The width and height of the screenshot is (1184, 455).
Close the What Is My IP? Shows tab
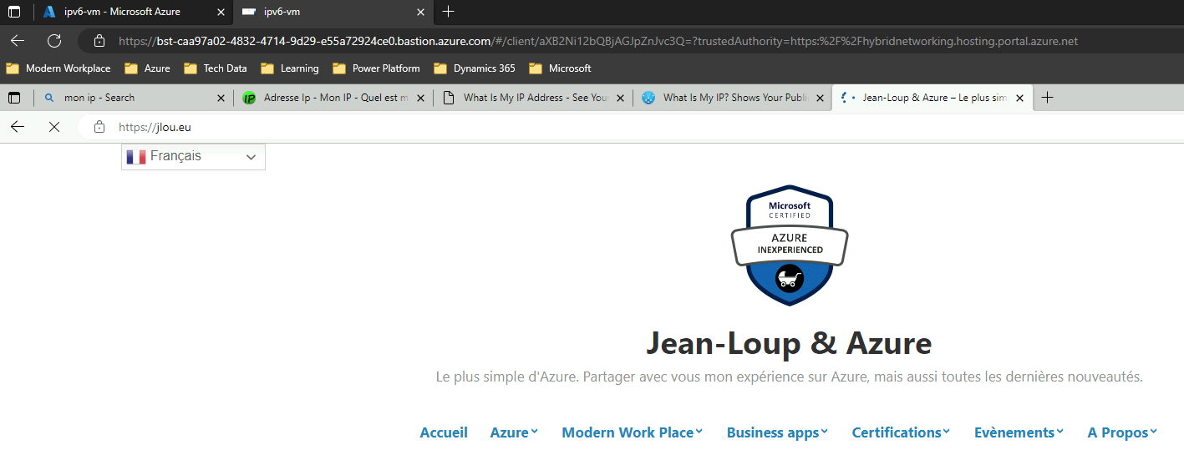820,98
